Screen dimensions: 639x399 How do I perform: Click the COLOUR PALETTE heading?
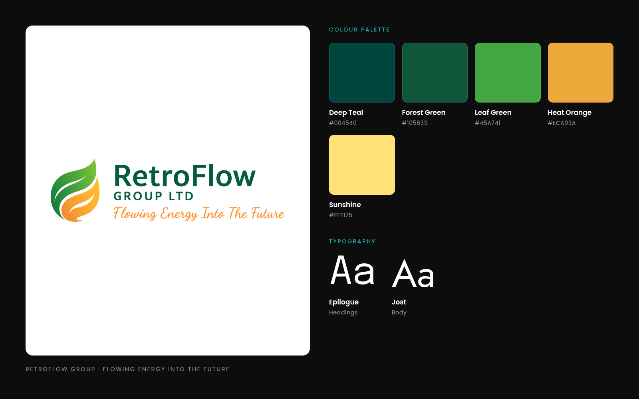tap(359, 30)
